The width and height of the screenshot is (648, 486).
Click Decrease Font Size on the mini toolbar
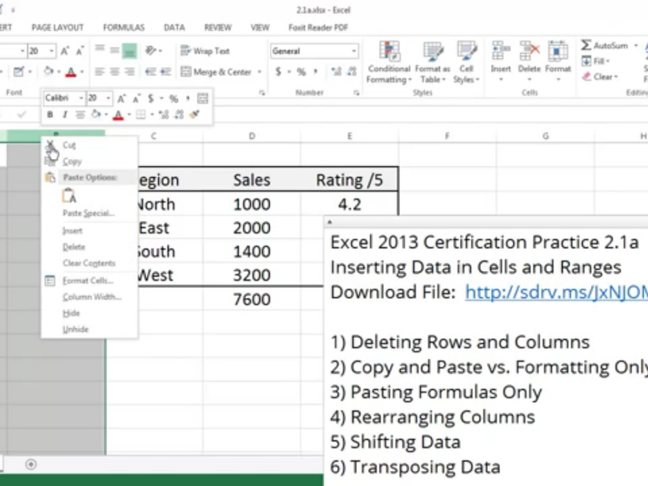pos(135,98)
